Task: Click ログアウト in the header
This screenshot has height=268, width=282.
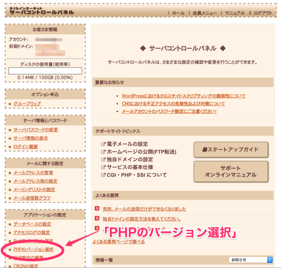Action: [x=263, y=13]
